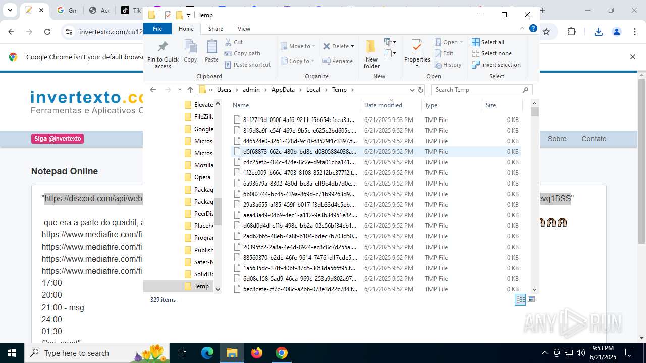
Task: Click Copy path in ribbon
Action: pos(242,53)
